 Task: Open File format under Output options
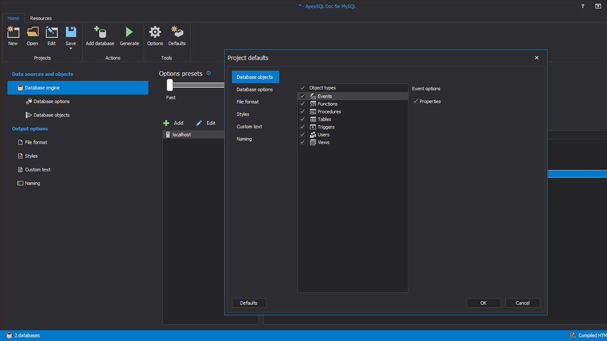36,142
